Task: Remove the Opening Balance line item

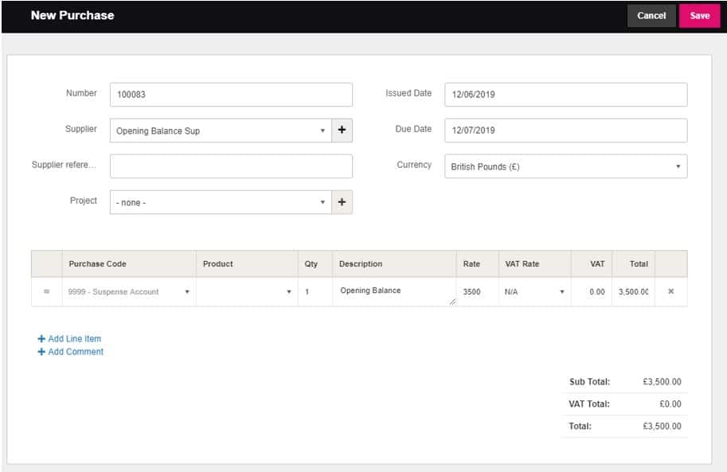Action: click(670, 292)
